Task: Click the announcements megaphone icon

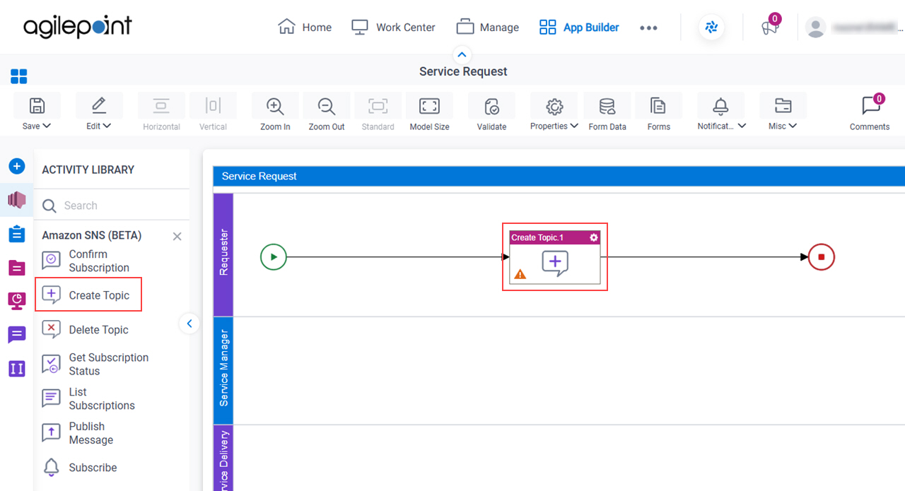Action: tap(769, 28)
